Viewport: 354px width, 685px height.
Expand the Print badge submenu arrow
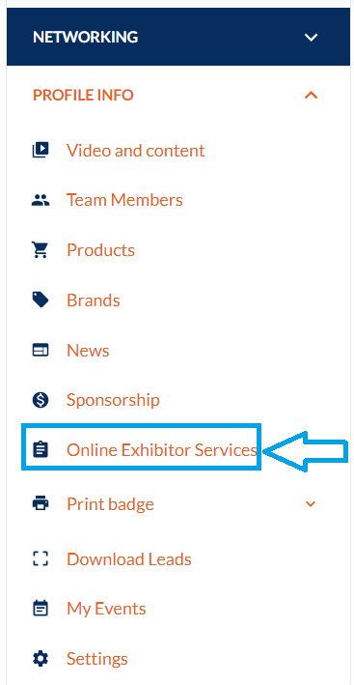point(311,504)
